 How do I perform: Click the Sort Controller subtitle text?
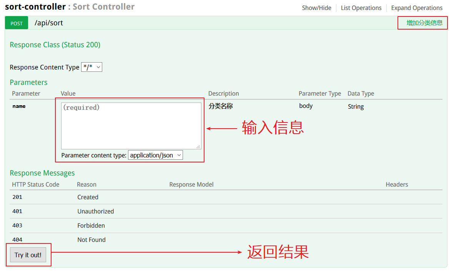click(x=104, y=7)
